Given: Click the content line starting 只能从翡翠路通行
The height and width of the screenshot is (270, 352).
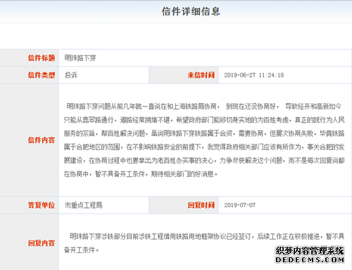Looking at the screenshot, I should [204, 120].
